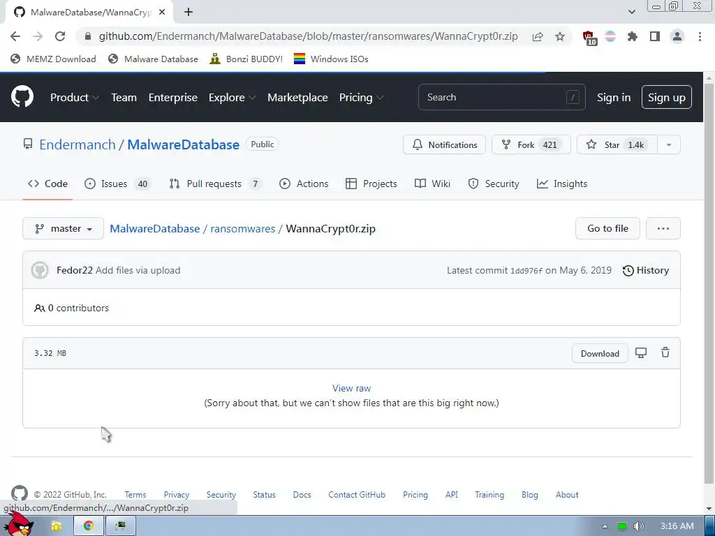Click the GitHub search field
The image size is (715, 536).
(x=501, y=97)
